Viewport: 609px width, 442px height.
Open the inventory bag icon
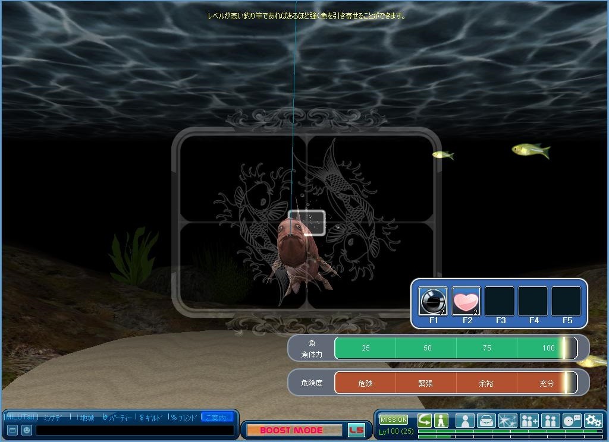486,420
